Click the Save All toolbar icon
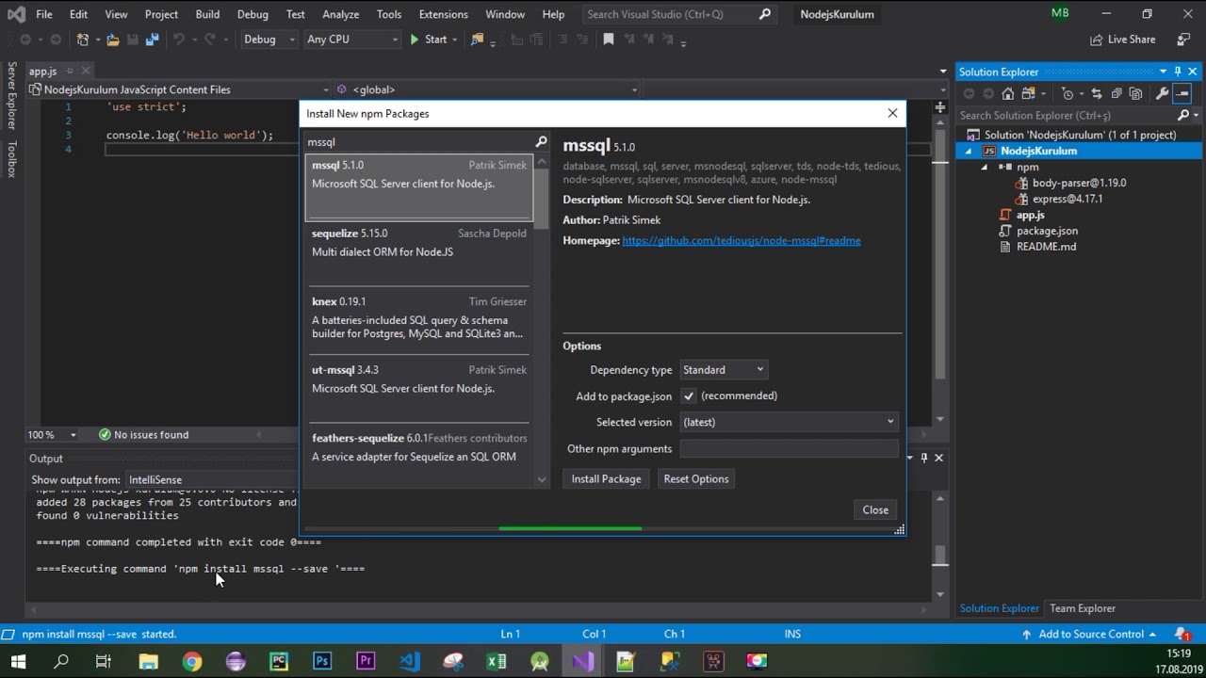 [151, 40]
